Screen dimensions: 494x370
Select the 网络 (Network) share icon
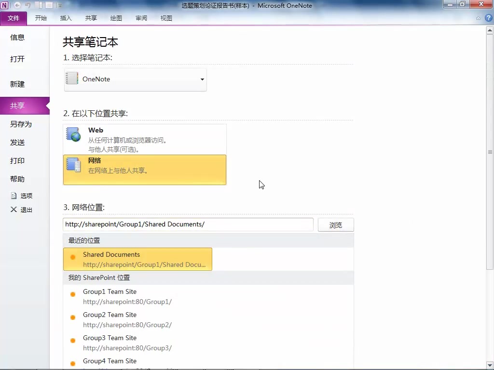point(73,165)
